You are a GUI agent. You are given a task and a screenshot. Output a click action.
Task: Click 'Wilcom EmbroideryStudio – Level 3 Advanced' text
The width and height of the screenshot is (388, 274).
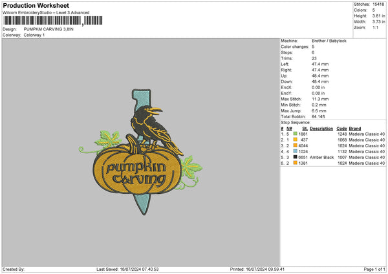pos(46,13)
